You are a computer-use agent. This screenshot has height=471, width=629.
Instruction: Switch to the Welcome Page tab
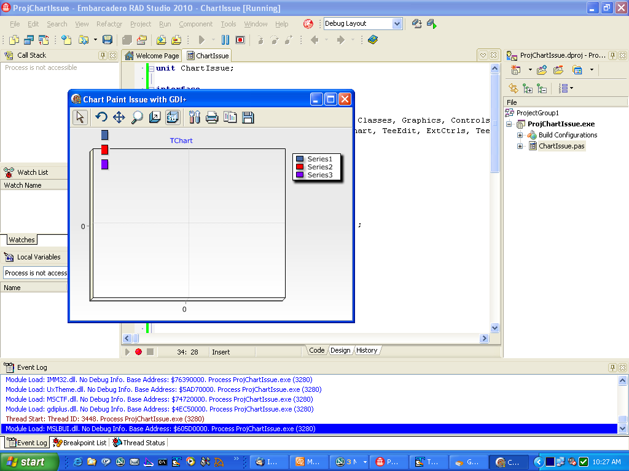click(x=152, y=56)
